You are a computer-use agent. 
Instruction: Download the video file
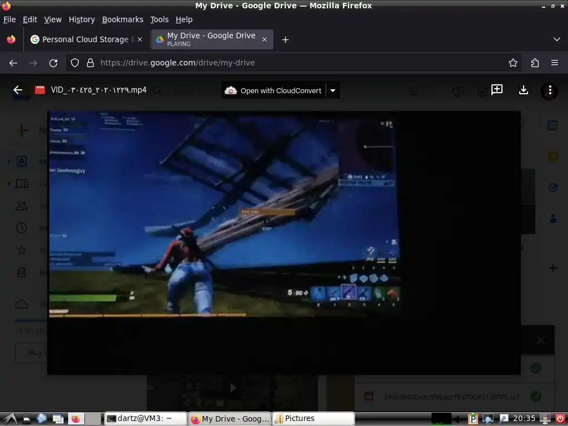tap(524, 90)
